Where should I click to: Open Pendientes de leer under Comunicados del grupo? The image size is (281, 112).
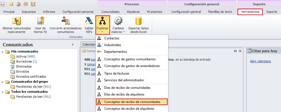[33, 87]
